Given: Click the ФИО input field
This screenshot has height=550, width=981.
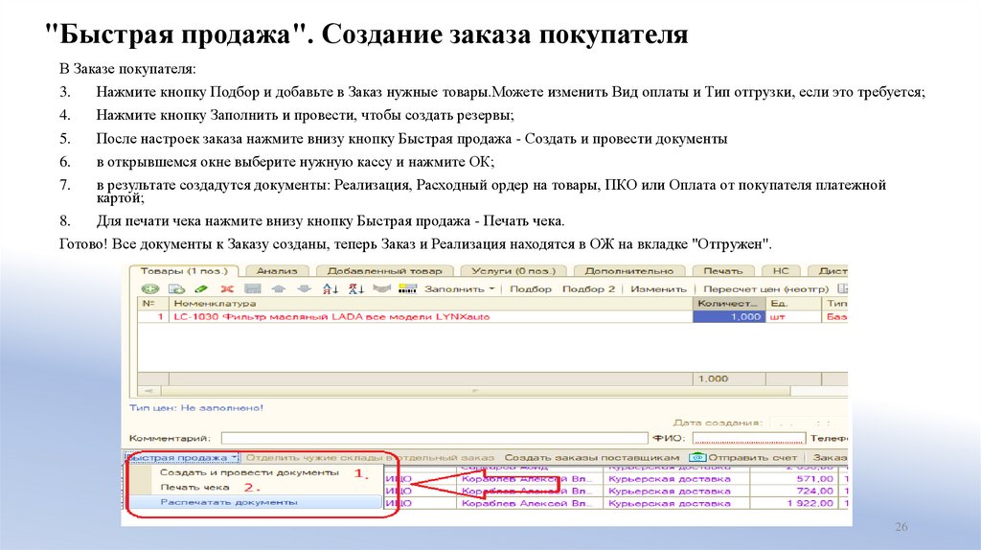Looking at the screenshot, I should point(748,438).
